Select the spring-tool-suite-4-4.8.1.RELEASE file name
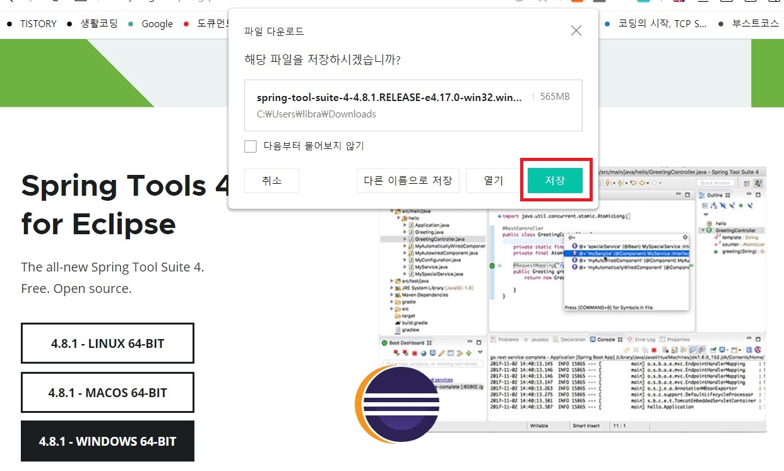This screenshot has height=471, width=784. click(389, 97)
